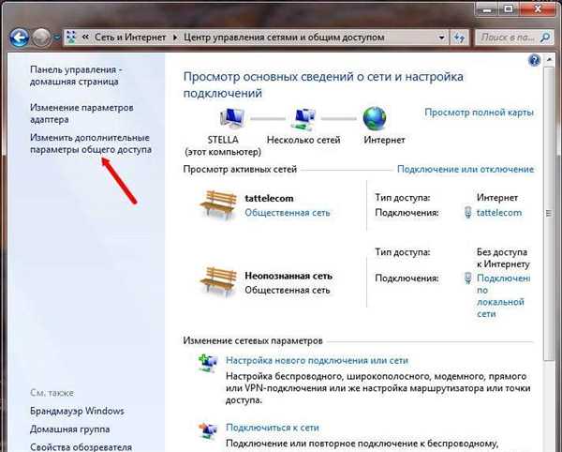The height and width of the screenshot is (452, 562).
Task: Open Изменить дополнительные параметры общего доступа
Action: pyautogui.click(x=91, y=143)
